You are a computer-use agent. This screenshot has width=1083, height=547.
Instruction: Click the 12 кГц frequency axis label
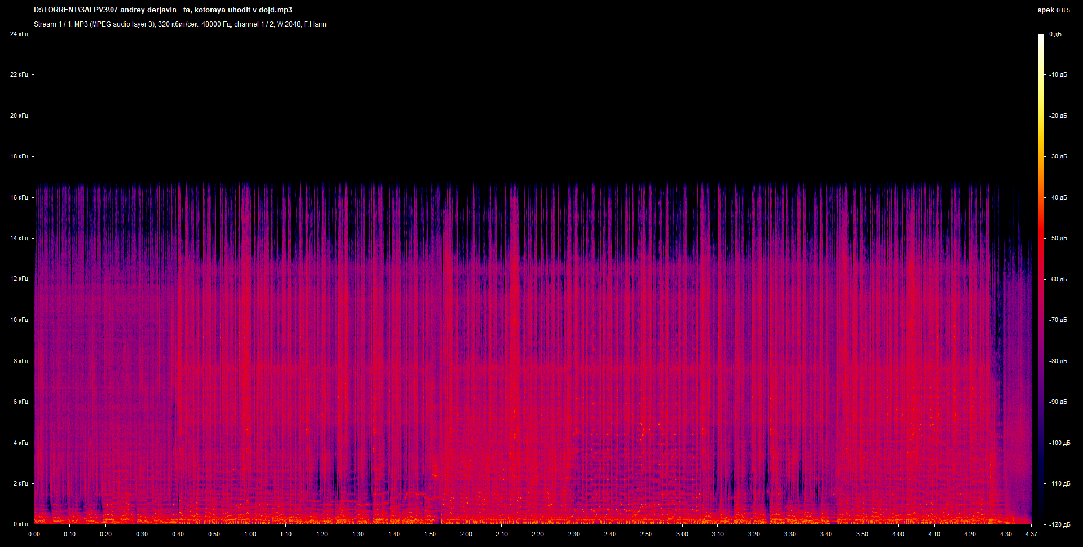click(x=19, y=279)
